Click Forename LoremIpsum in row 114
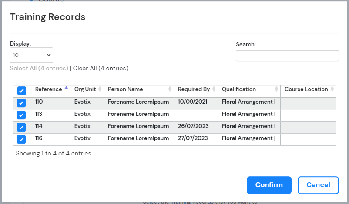 (x=138, y=126)
